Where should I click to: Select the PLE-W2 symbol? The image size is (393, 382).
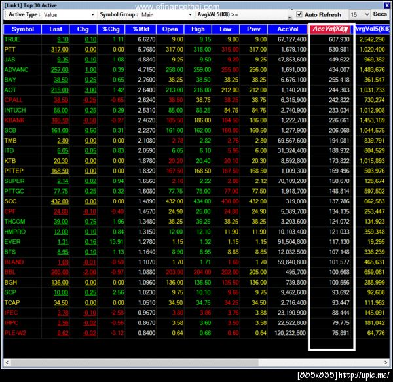point(15,333)
